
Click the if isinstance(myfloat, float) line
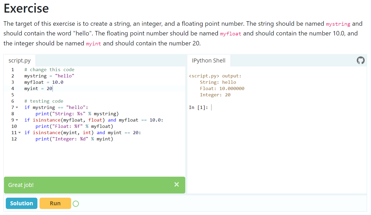click(94, 120)
